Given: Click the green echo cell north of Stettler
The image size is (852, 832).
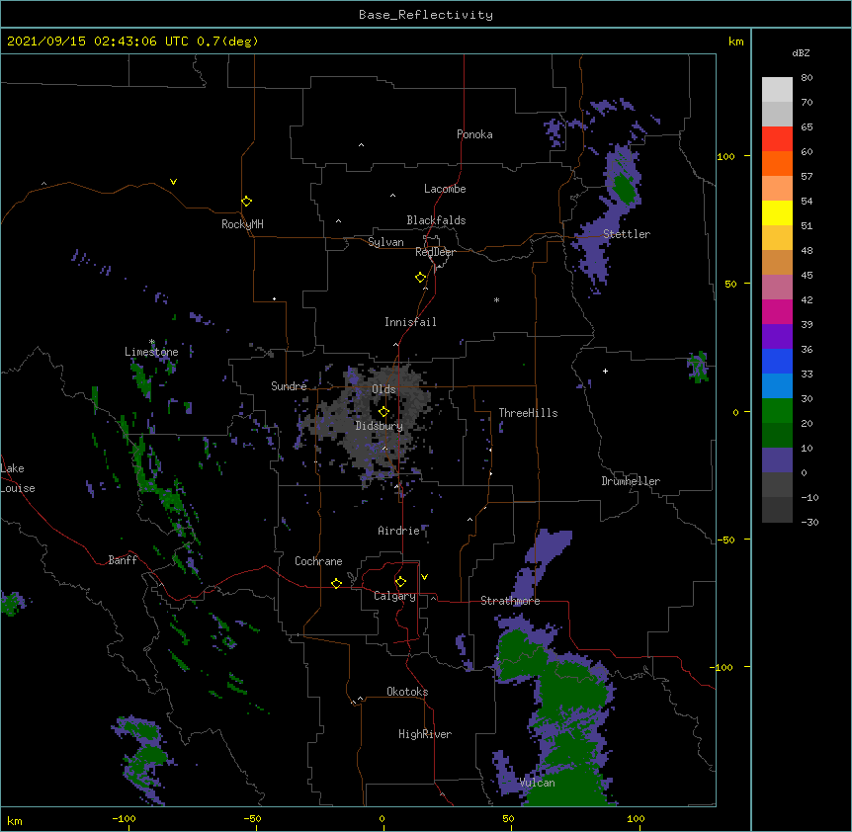Looking at the screenshot, I should [x=624, y=188].
